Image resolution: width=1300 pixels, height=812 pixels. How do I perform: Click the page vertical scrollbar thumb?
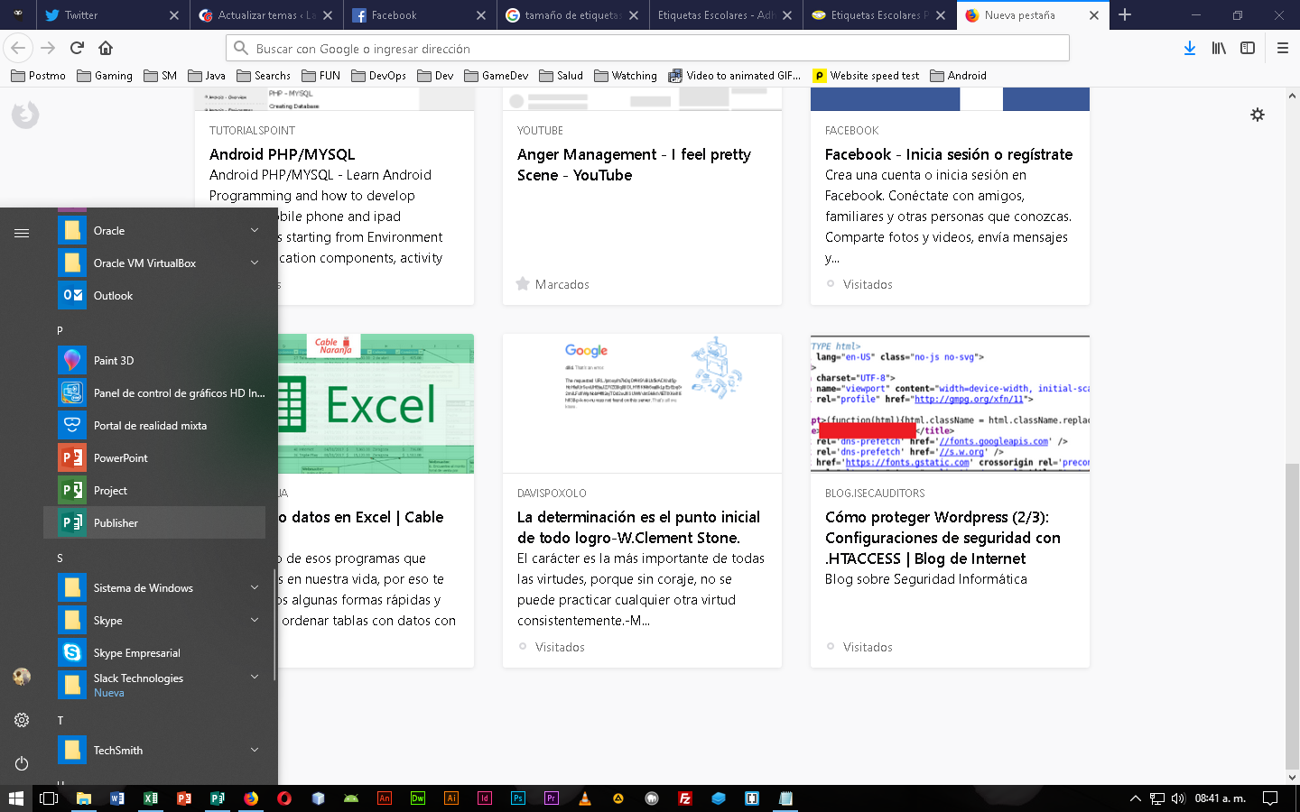(x=1292, y=614)
